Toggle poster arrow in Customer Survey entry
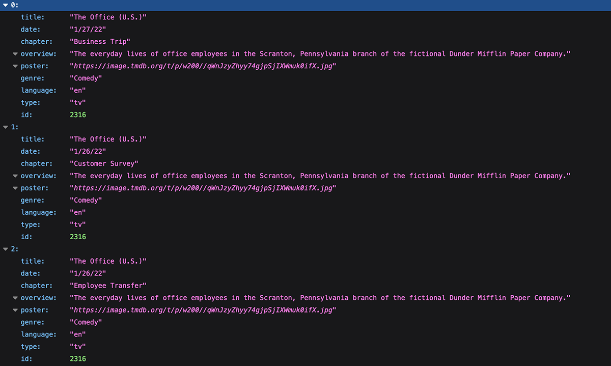The height and width of the screenshot is (366, 611). coord(15,188)
